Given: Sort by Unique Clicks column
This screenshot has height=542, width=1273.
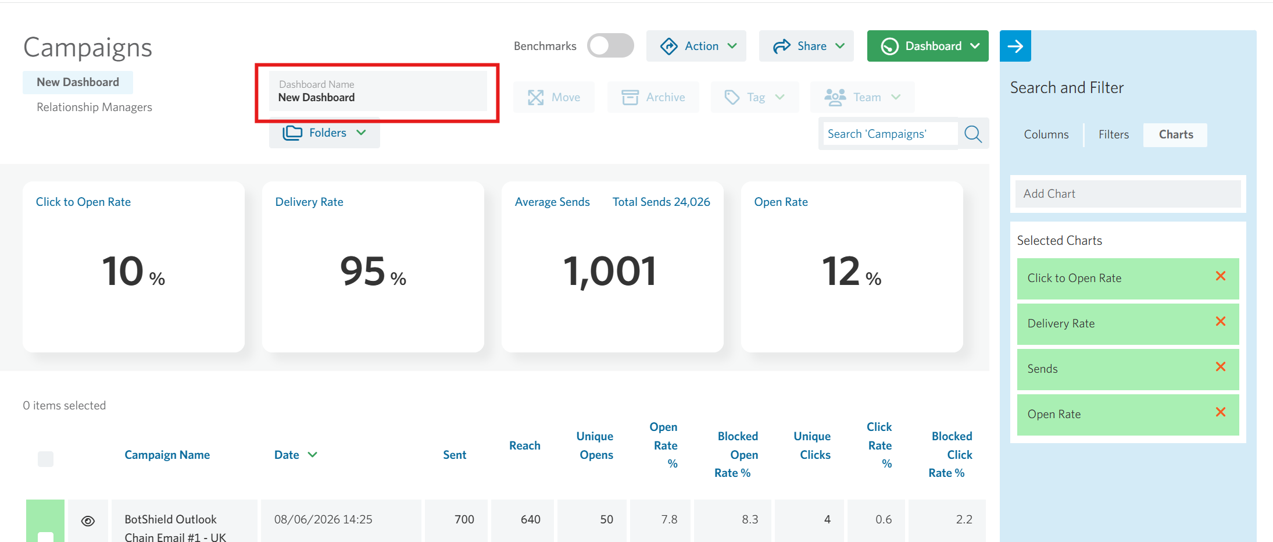Looking at the screenshot, I should [x=813, y=445].
